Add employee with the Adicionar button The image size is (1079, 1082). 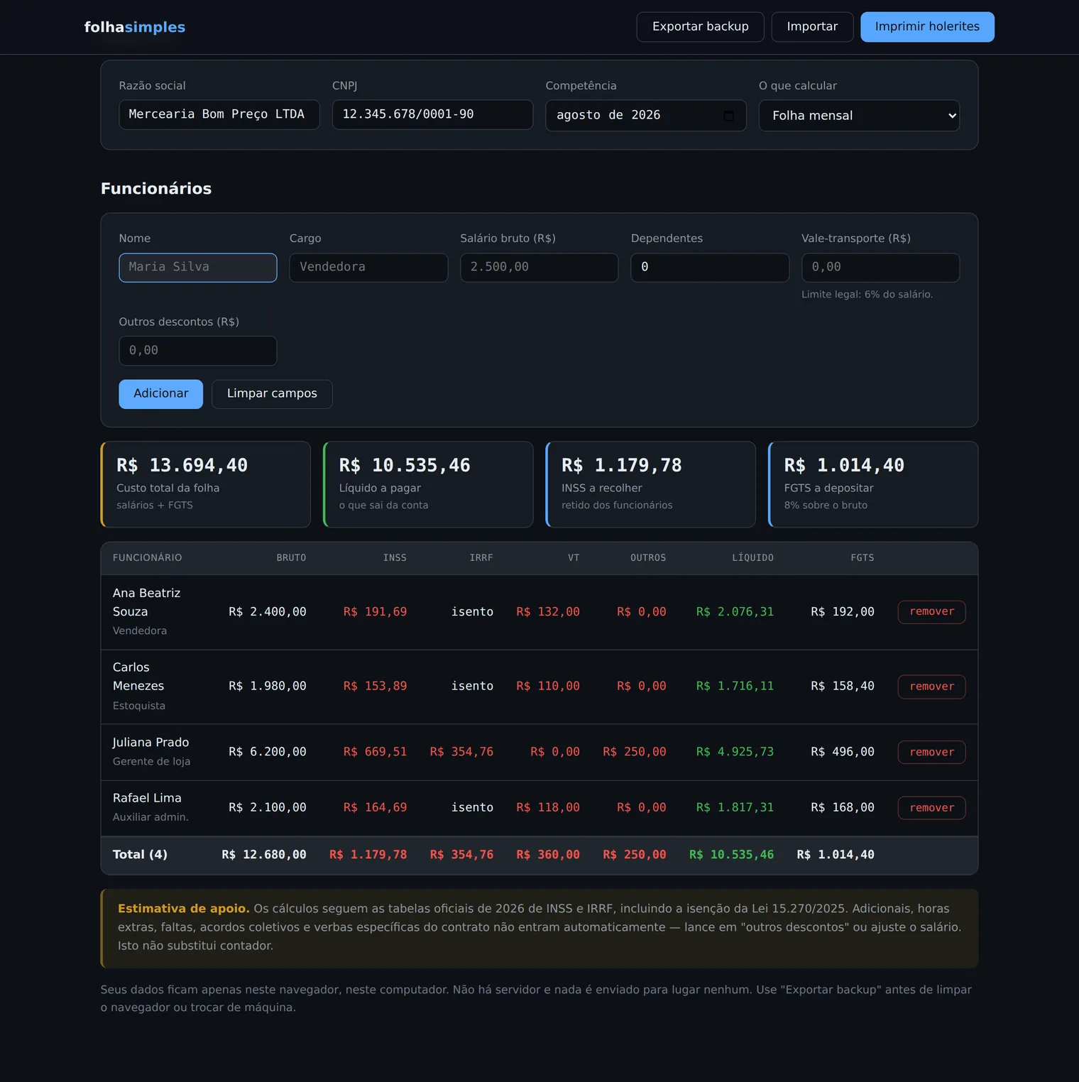pos(161,394)
